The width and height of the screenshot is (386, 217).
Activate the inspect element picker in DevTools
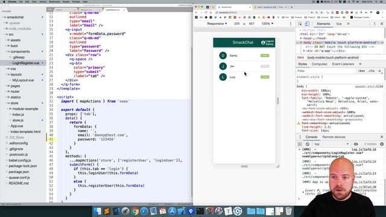pos(300,24)
